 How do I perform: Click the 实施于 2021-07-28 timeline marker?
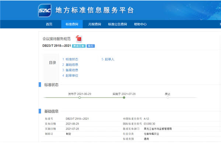124,98
